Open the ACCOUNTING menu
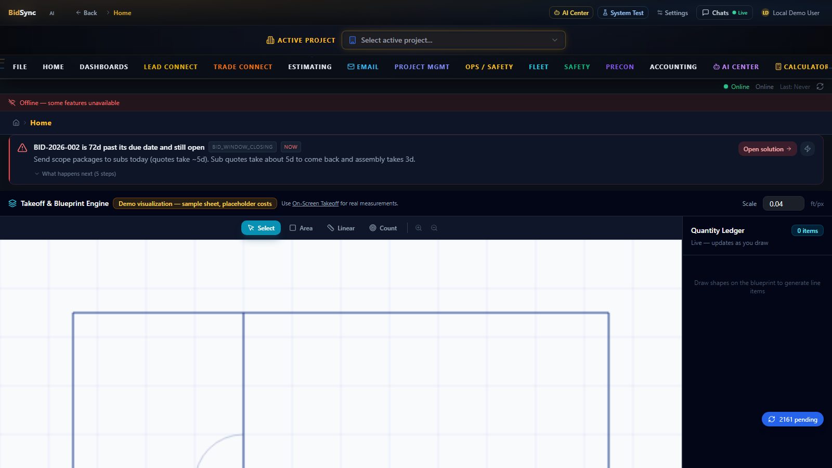Image resolution: width=832 pixels, height=468 pixels. click(673, 67)
